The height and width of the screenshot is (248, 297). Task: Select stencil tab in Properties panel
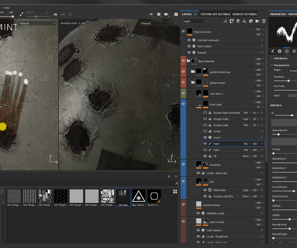point(287,51)
